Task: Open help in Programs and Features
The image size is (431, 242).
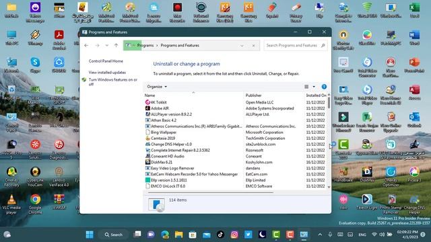Action: click(x=324, y=87)
